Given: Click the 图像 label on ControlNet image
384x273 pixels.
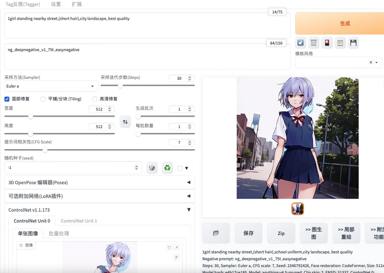Looking at the screenshot, I should click(26, 245).
